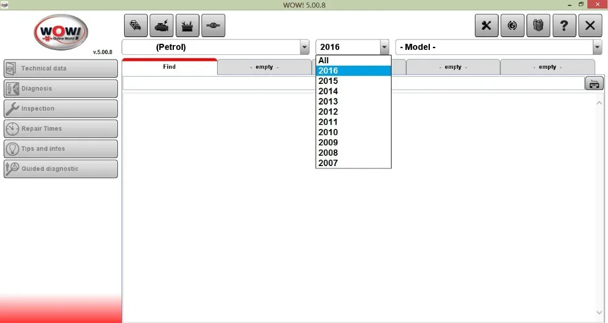Collapse the year dropdown via its arrow
This screenshot has height=323, width=608.
[384, 47]
